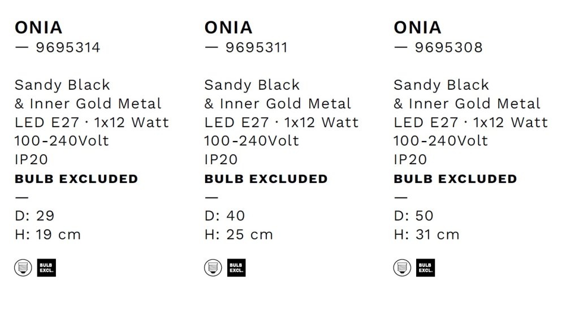
Task: Click the BULB EXCL. badge under 9695314
Action: point(46,268)
